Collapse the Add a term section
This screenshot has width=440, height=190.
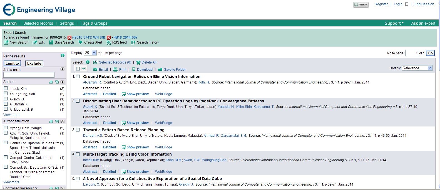[62, 69]
